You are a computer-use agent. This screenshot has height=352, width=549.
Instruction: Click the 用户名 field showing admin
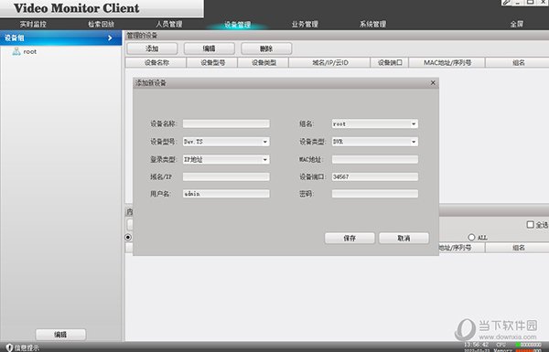click(x=226, y=194)
